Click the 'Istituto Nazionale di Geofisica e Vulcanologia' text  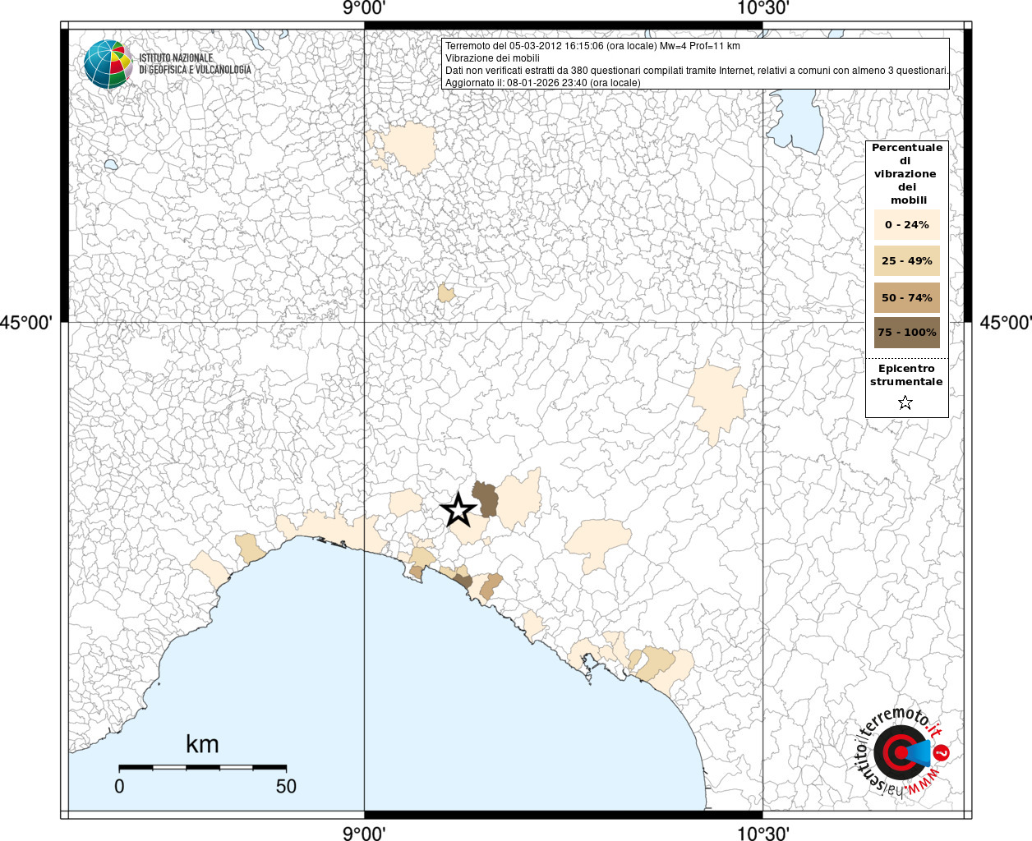coord(195,64)
